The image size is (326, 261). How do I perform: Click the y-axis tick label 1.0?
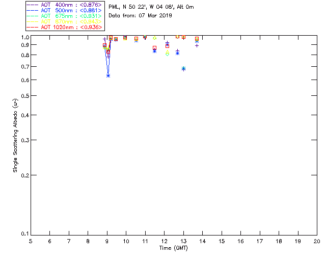25,37
